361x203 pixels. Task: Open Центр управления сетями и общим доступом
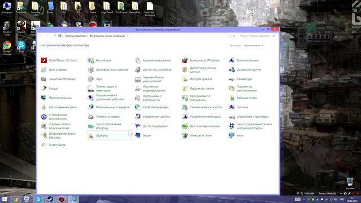coord(250,126)
